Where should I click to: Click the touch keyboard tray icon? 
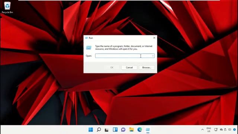[x=230, y=130]
